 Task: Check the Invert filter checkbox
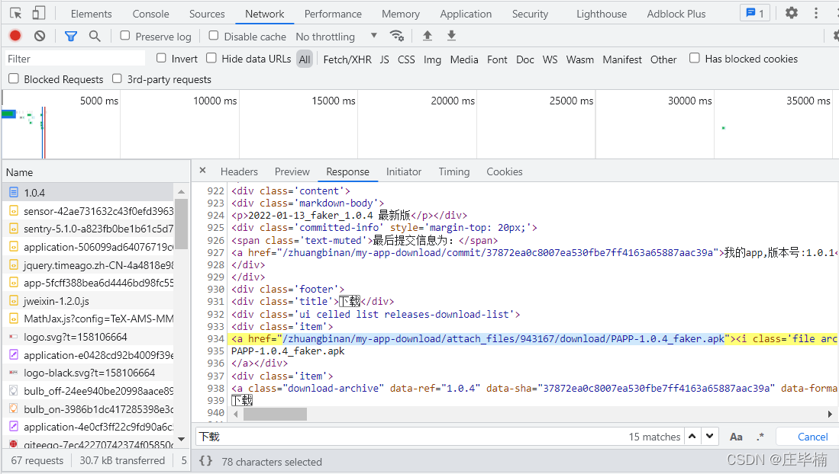pos(161,58)
